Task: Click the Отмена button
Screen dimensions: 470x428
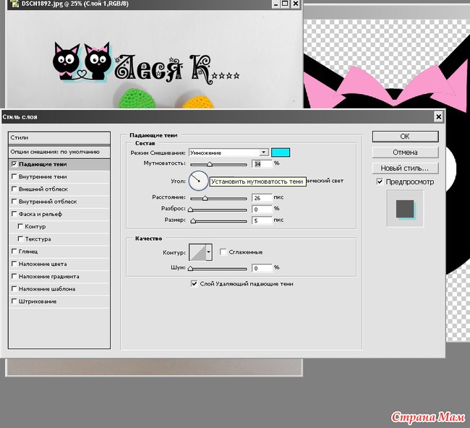Action: tap(404, 153)
